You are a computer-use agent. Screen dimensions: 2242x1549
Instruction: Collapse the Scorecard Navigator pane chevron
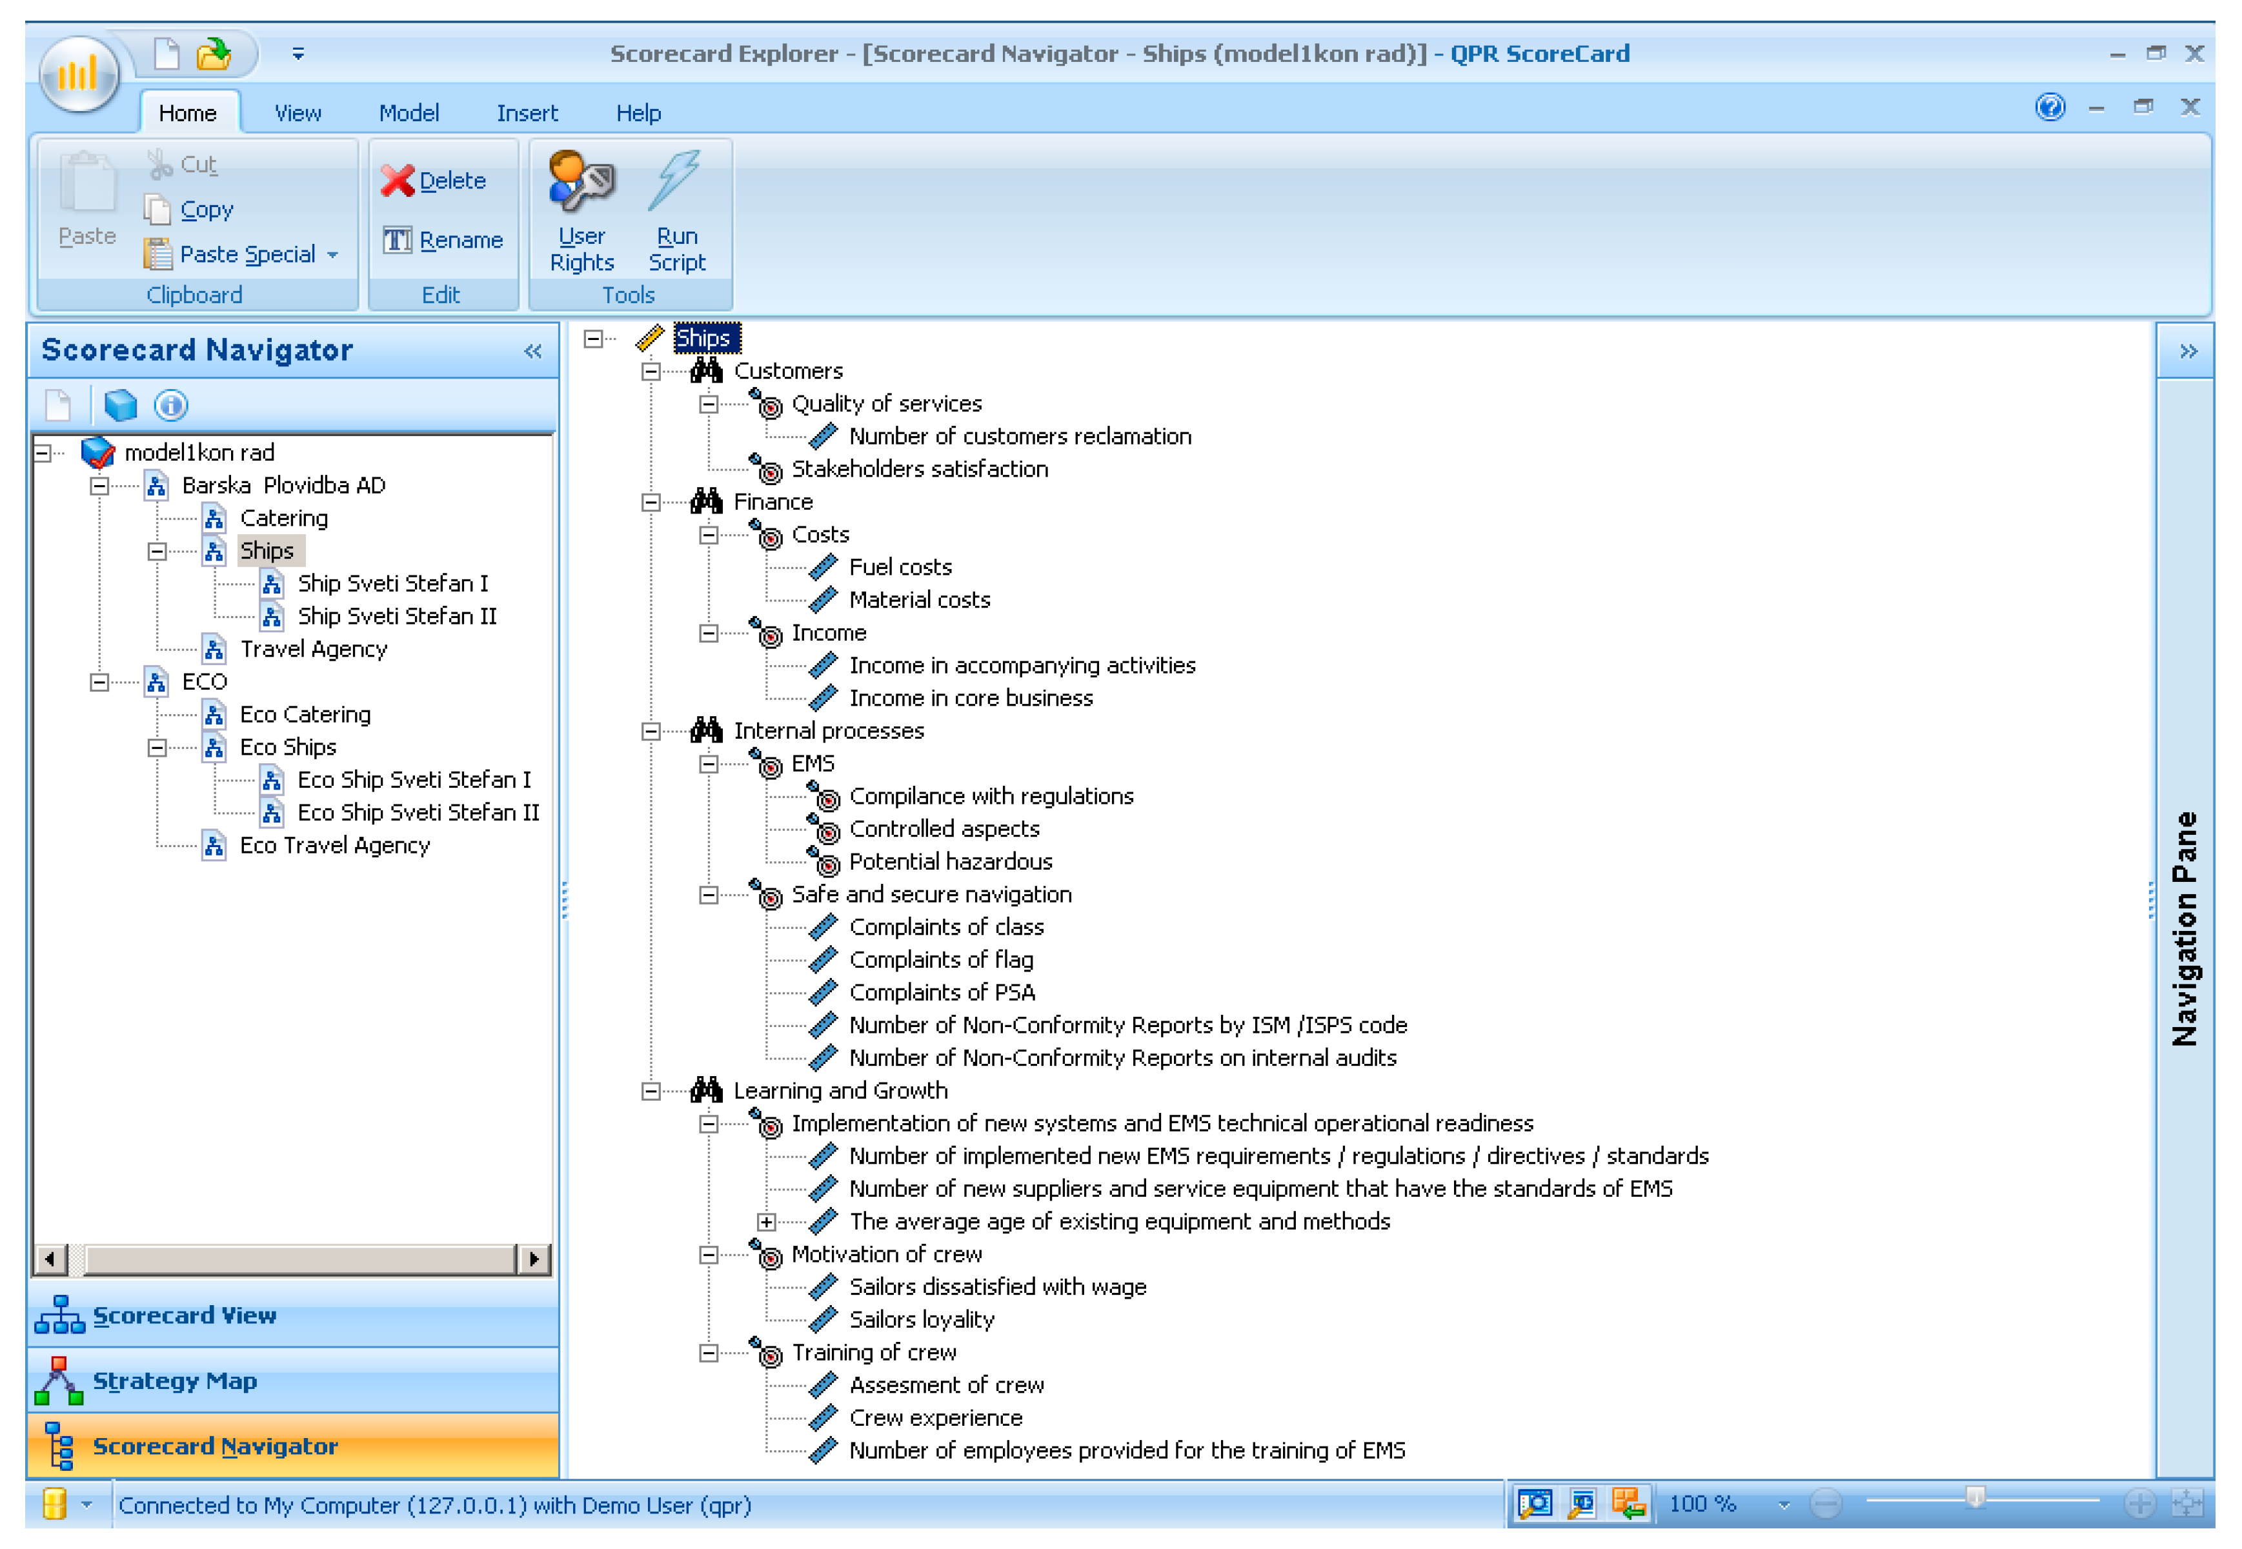pos(533,352)
